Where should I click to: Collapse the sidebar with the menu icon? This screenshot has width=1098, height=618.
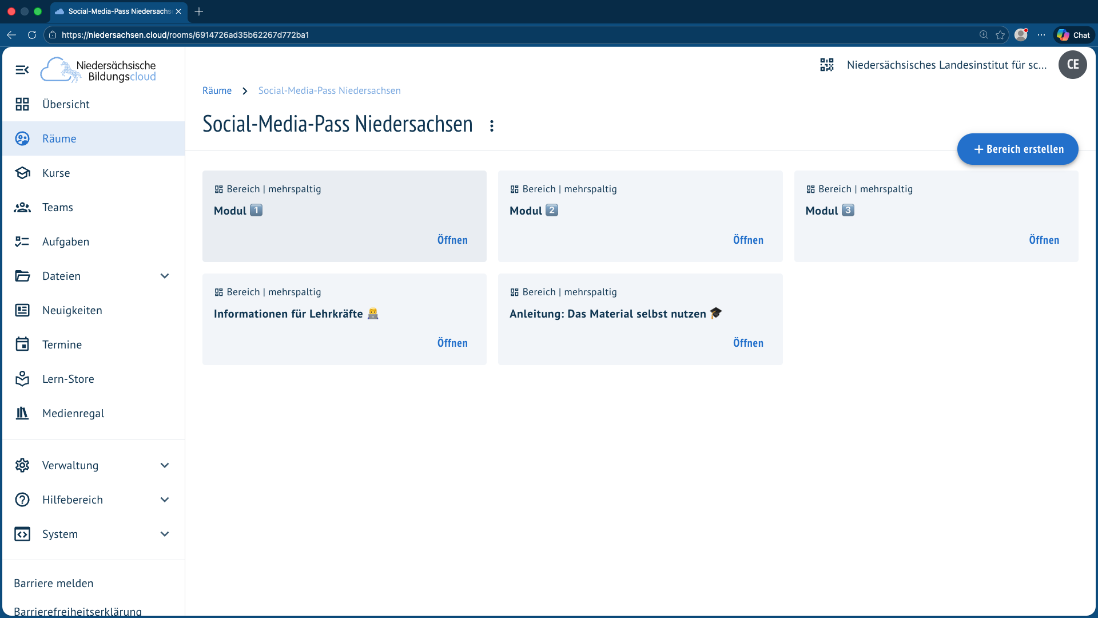(x=22, y=70)
